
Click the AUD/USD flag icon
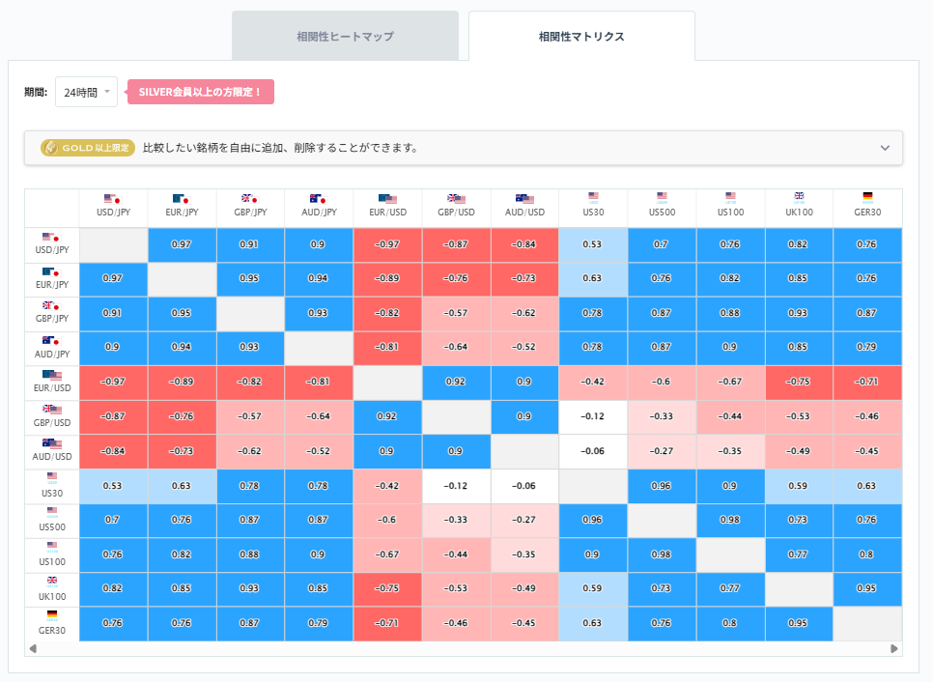coord(524,201)
